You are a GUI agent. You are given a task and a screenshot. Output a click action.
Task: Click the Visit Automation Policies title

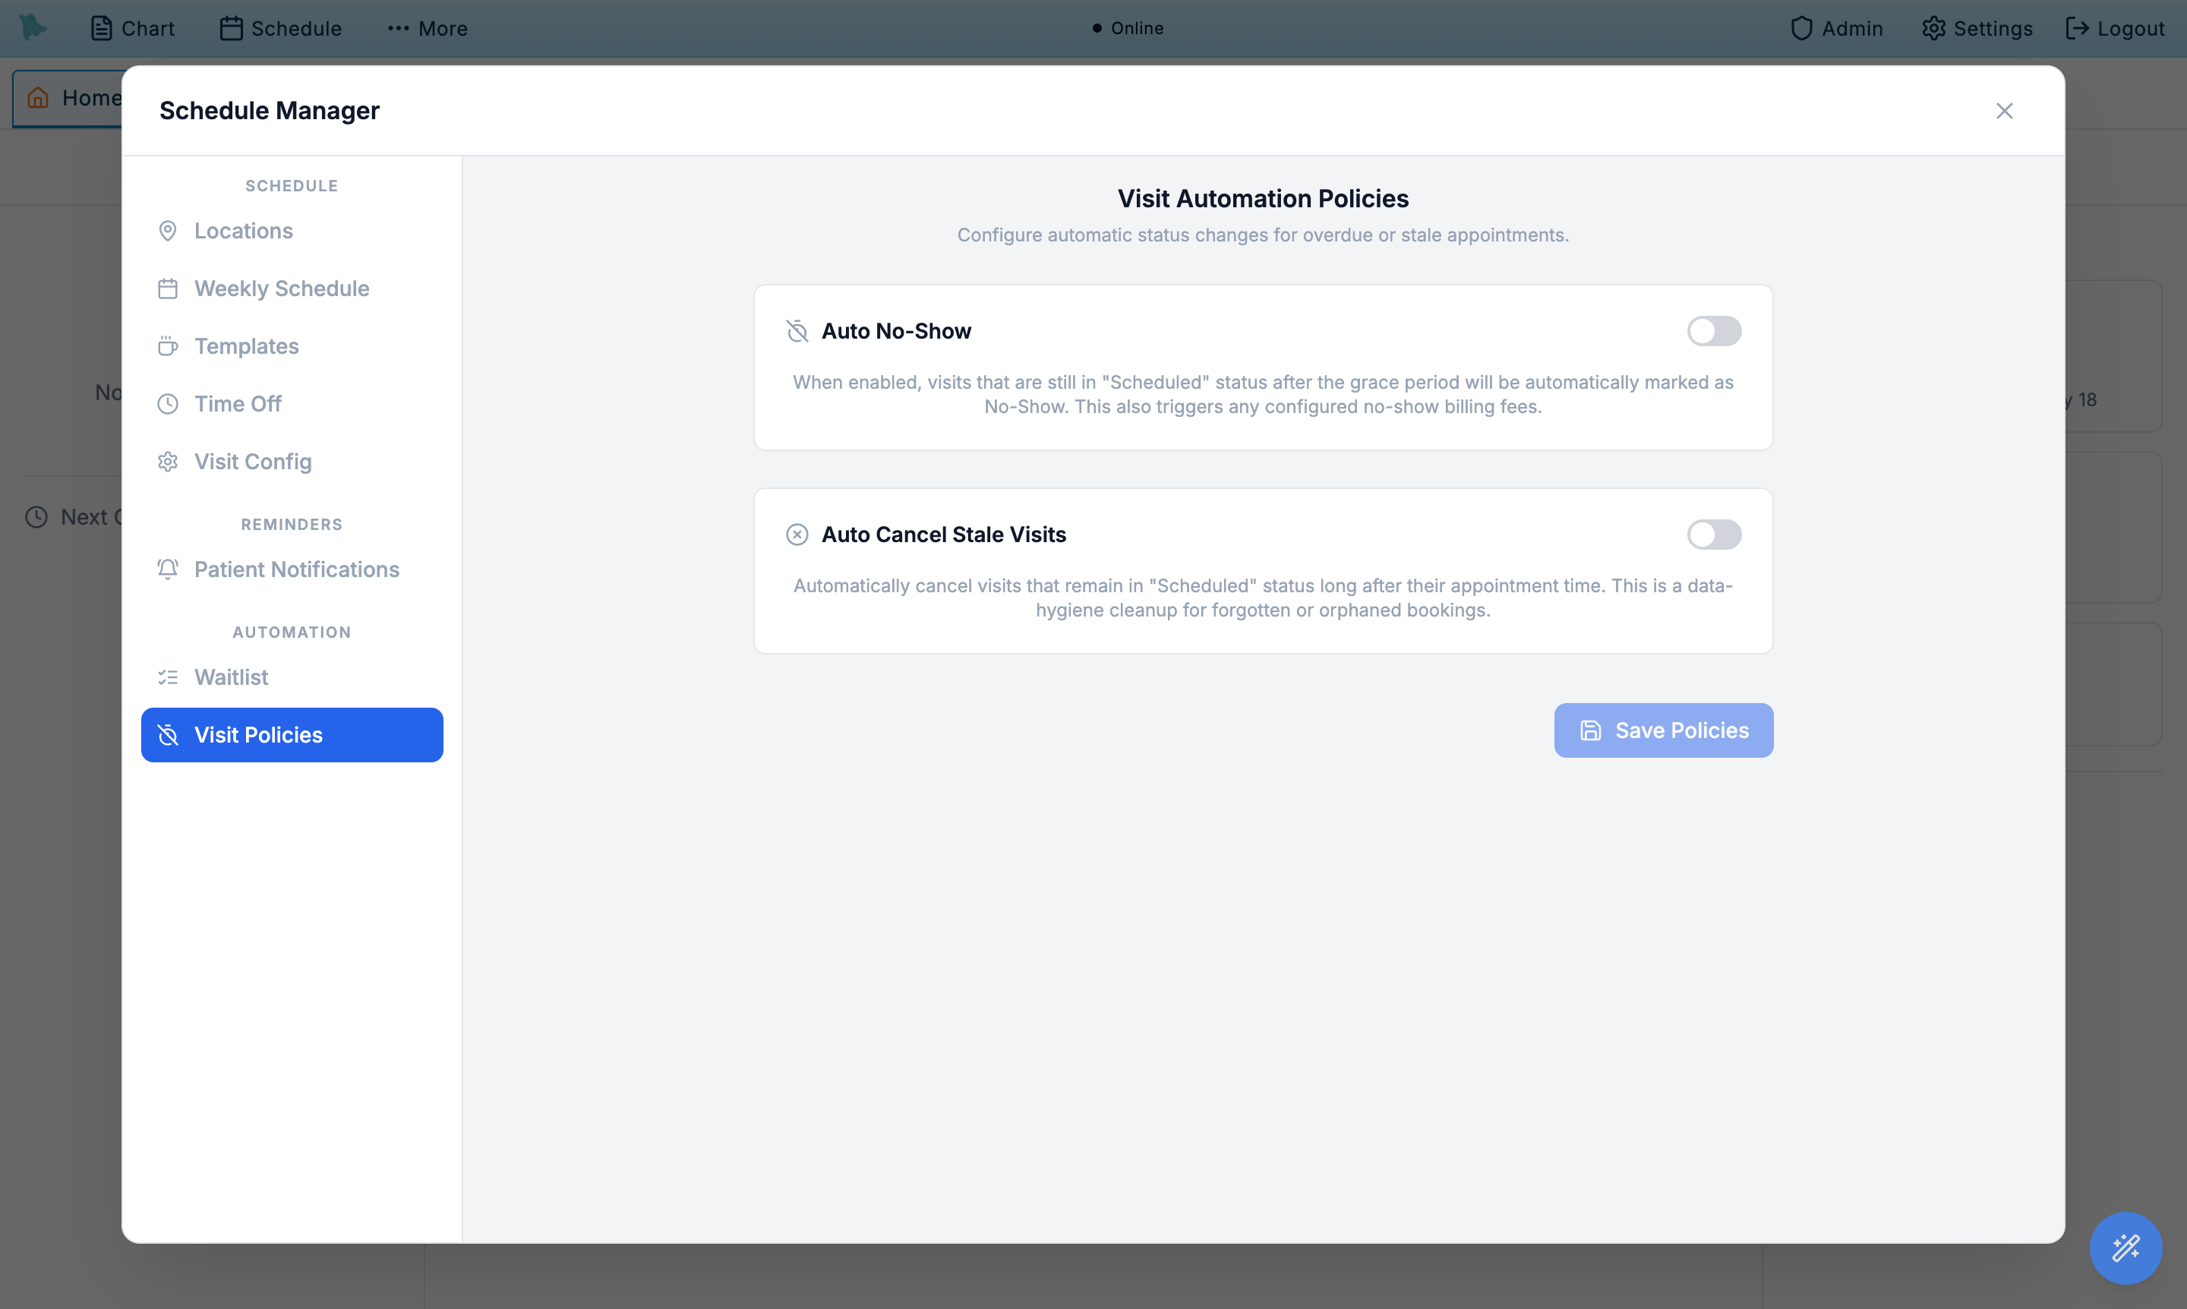point(1262,198)
